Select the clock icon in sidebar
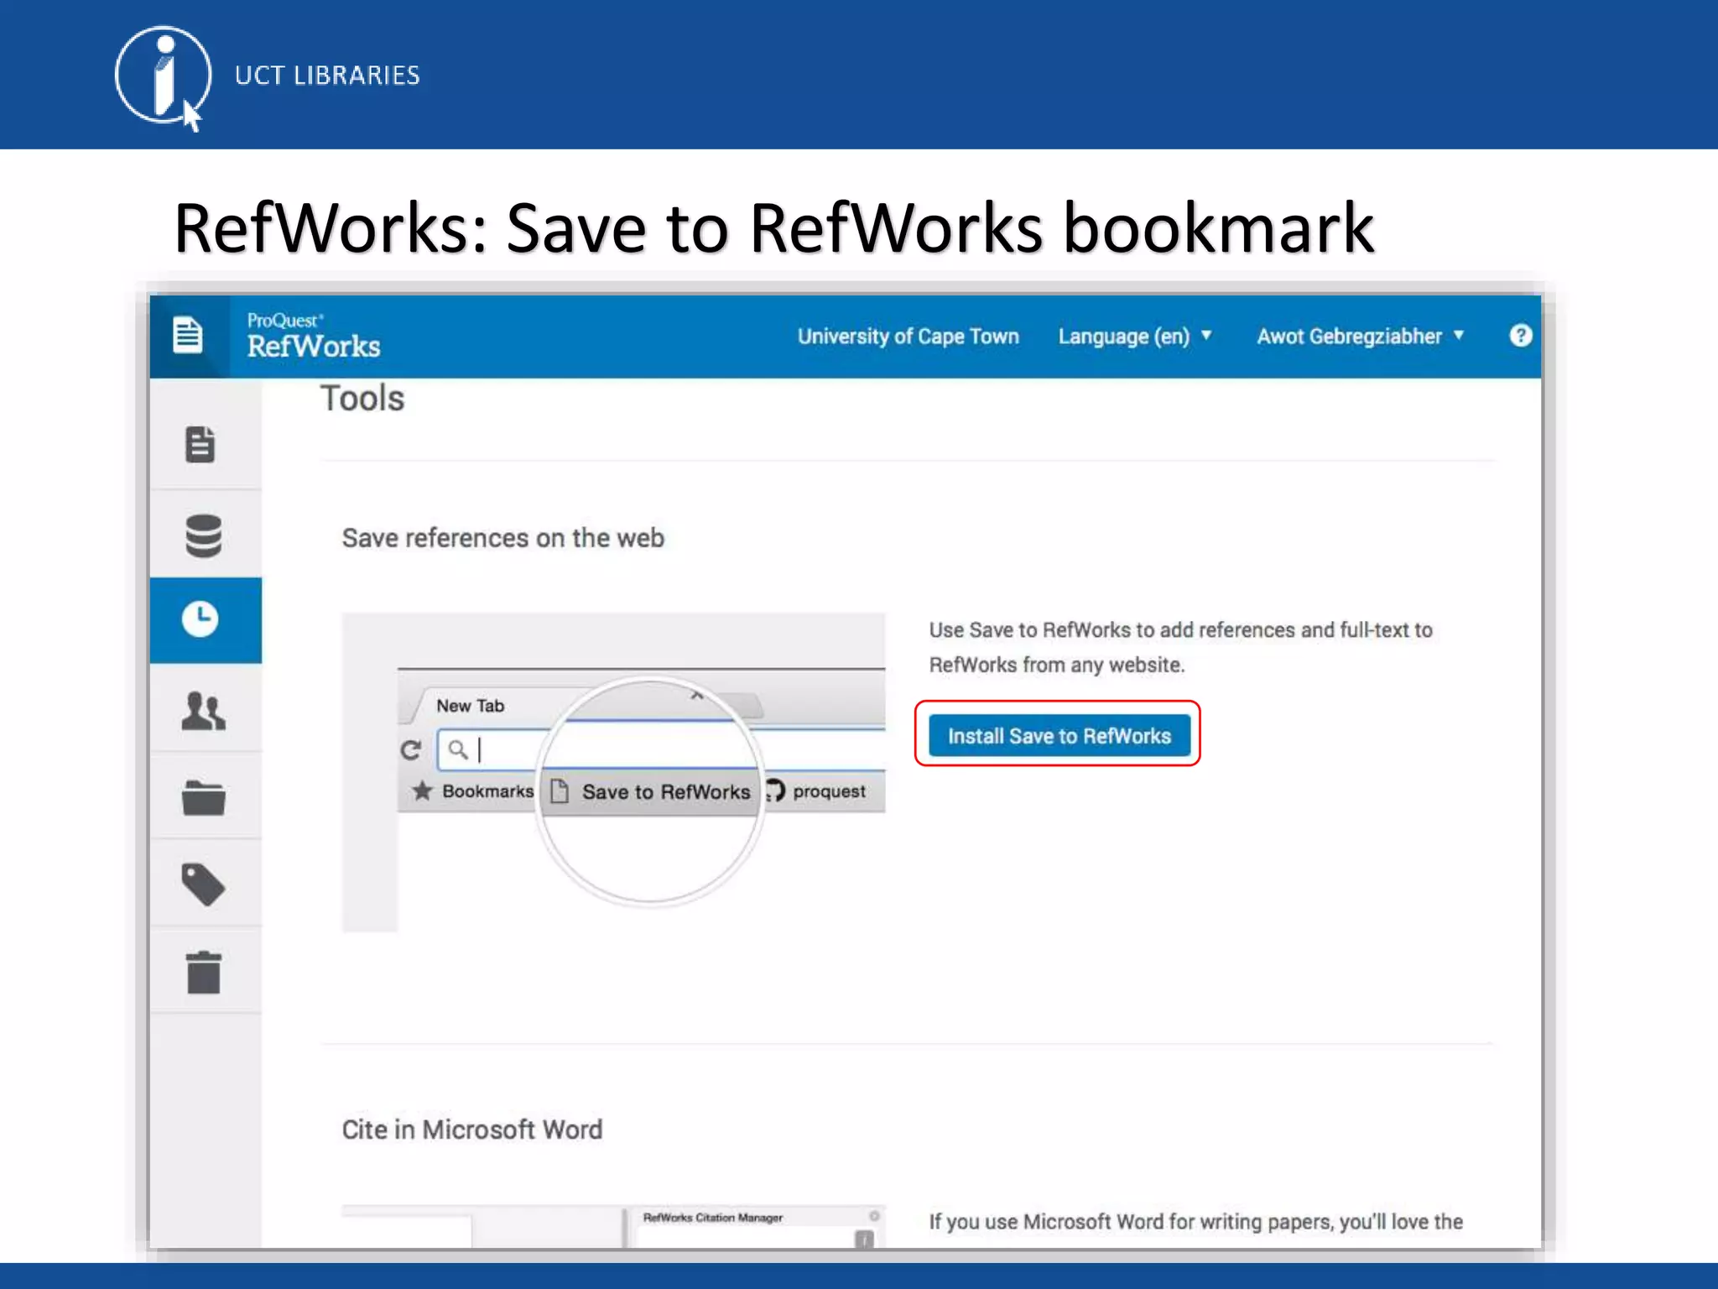The image size is (1718, 1289). (x=200, y=619)
